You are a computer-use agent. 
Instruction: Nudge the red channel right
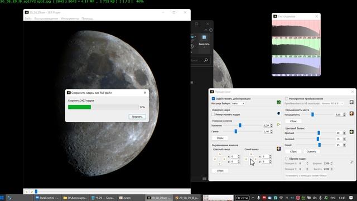click(x=224, y=159)
